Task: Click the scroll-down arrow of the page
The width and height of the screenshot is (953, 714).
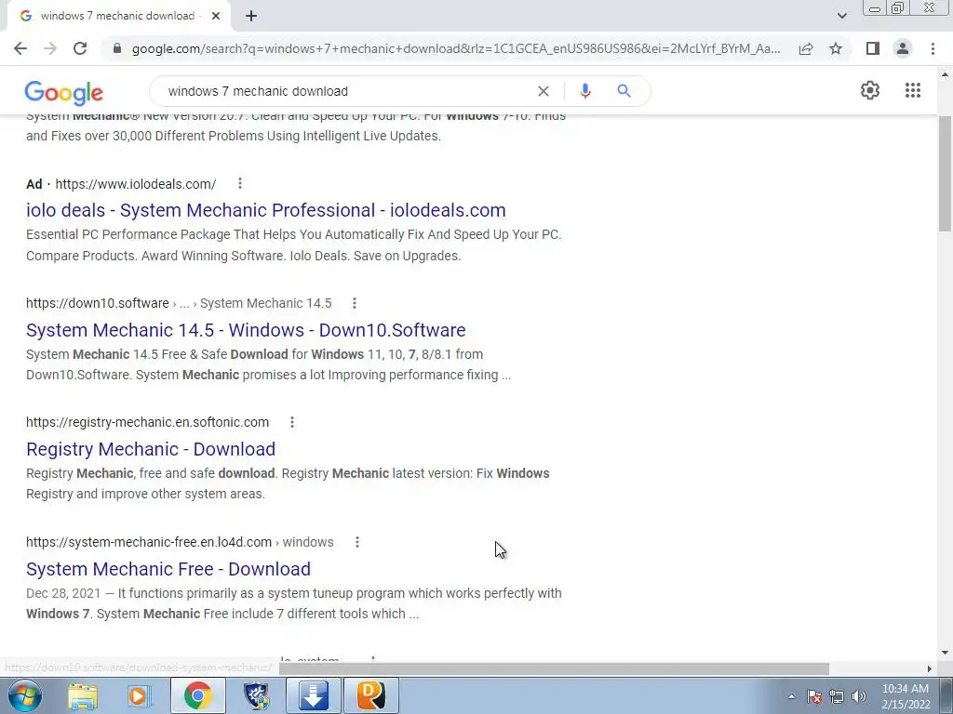Action: [x=945, y=653]
